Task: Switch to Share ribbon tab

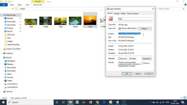Action: pyautogui.click(x=20, y=5)
